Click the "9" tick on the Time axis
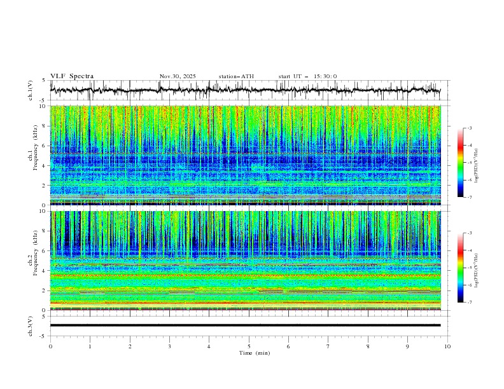This screenshot has height=389, width=504. (x=407, y=346)
